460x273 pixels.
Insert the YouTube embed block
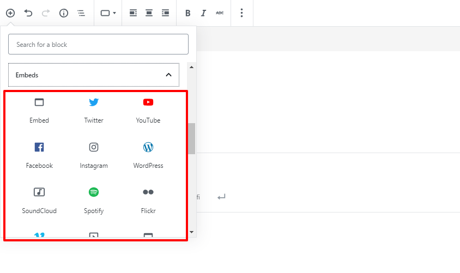tap(148, 111)
